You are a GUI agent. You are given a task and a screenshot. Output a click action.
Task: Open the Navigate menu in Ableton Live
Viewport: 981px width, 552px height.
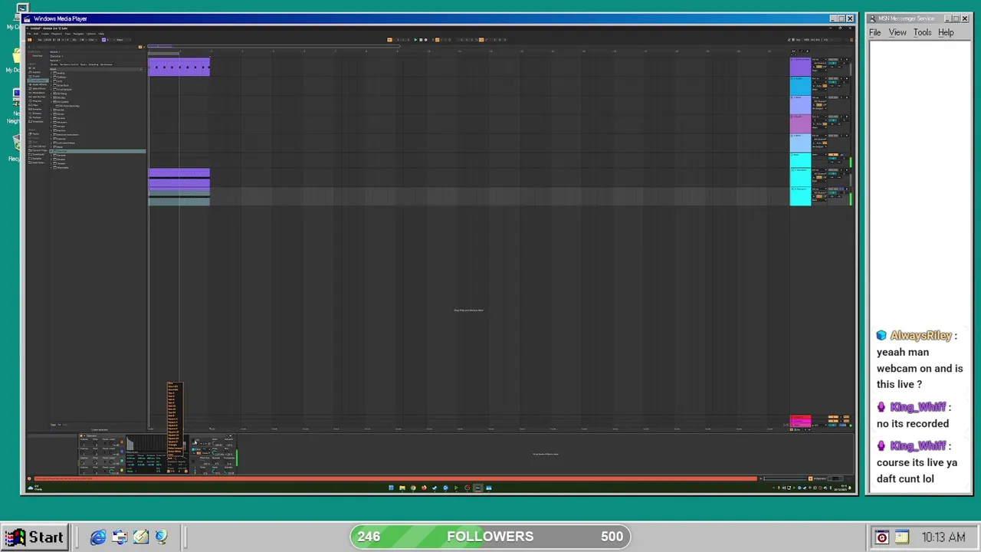click(78, 34)
